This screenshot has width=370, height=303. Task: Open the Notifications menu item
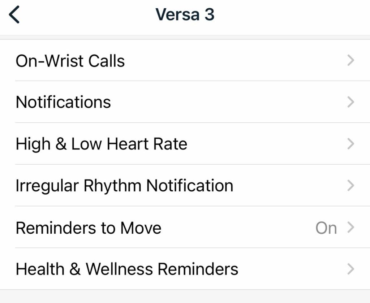63,102
